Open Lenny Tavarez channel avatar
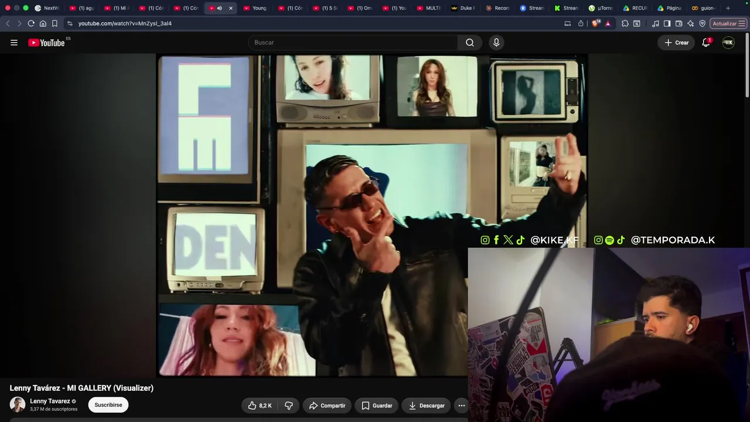 18,404
